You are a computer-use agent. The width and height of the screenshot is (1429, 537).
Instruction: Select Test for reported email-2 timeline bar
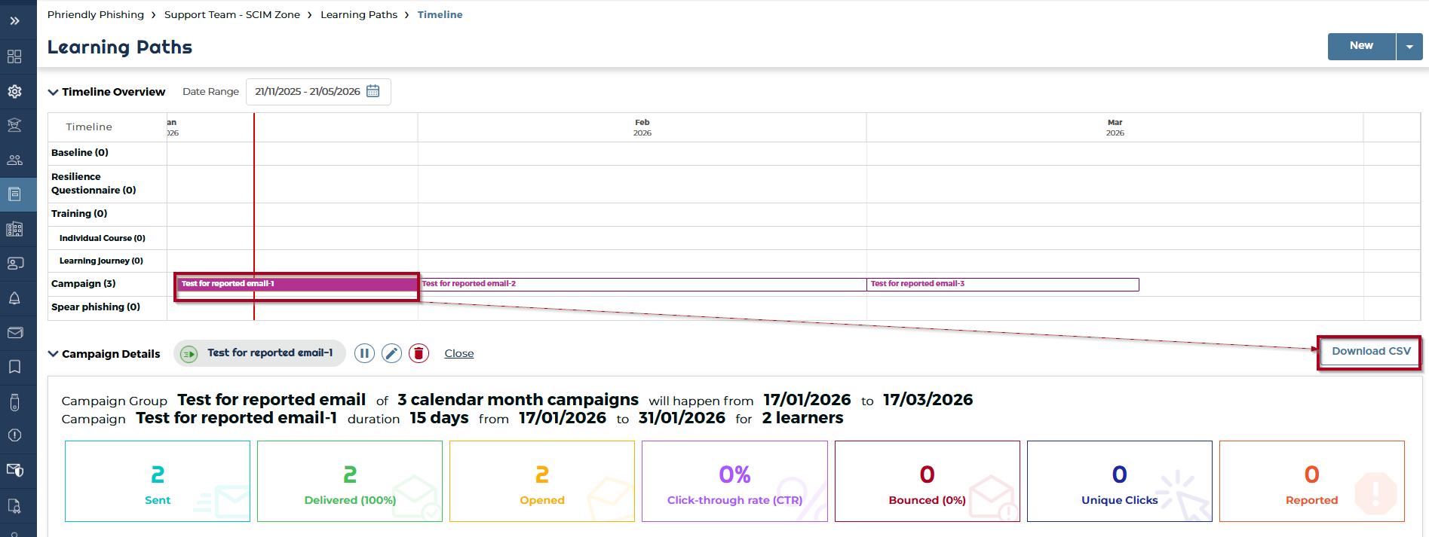point(642,284)
